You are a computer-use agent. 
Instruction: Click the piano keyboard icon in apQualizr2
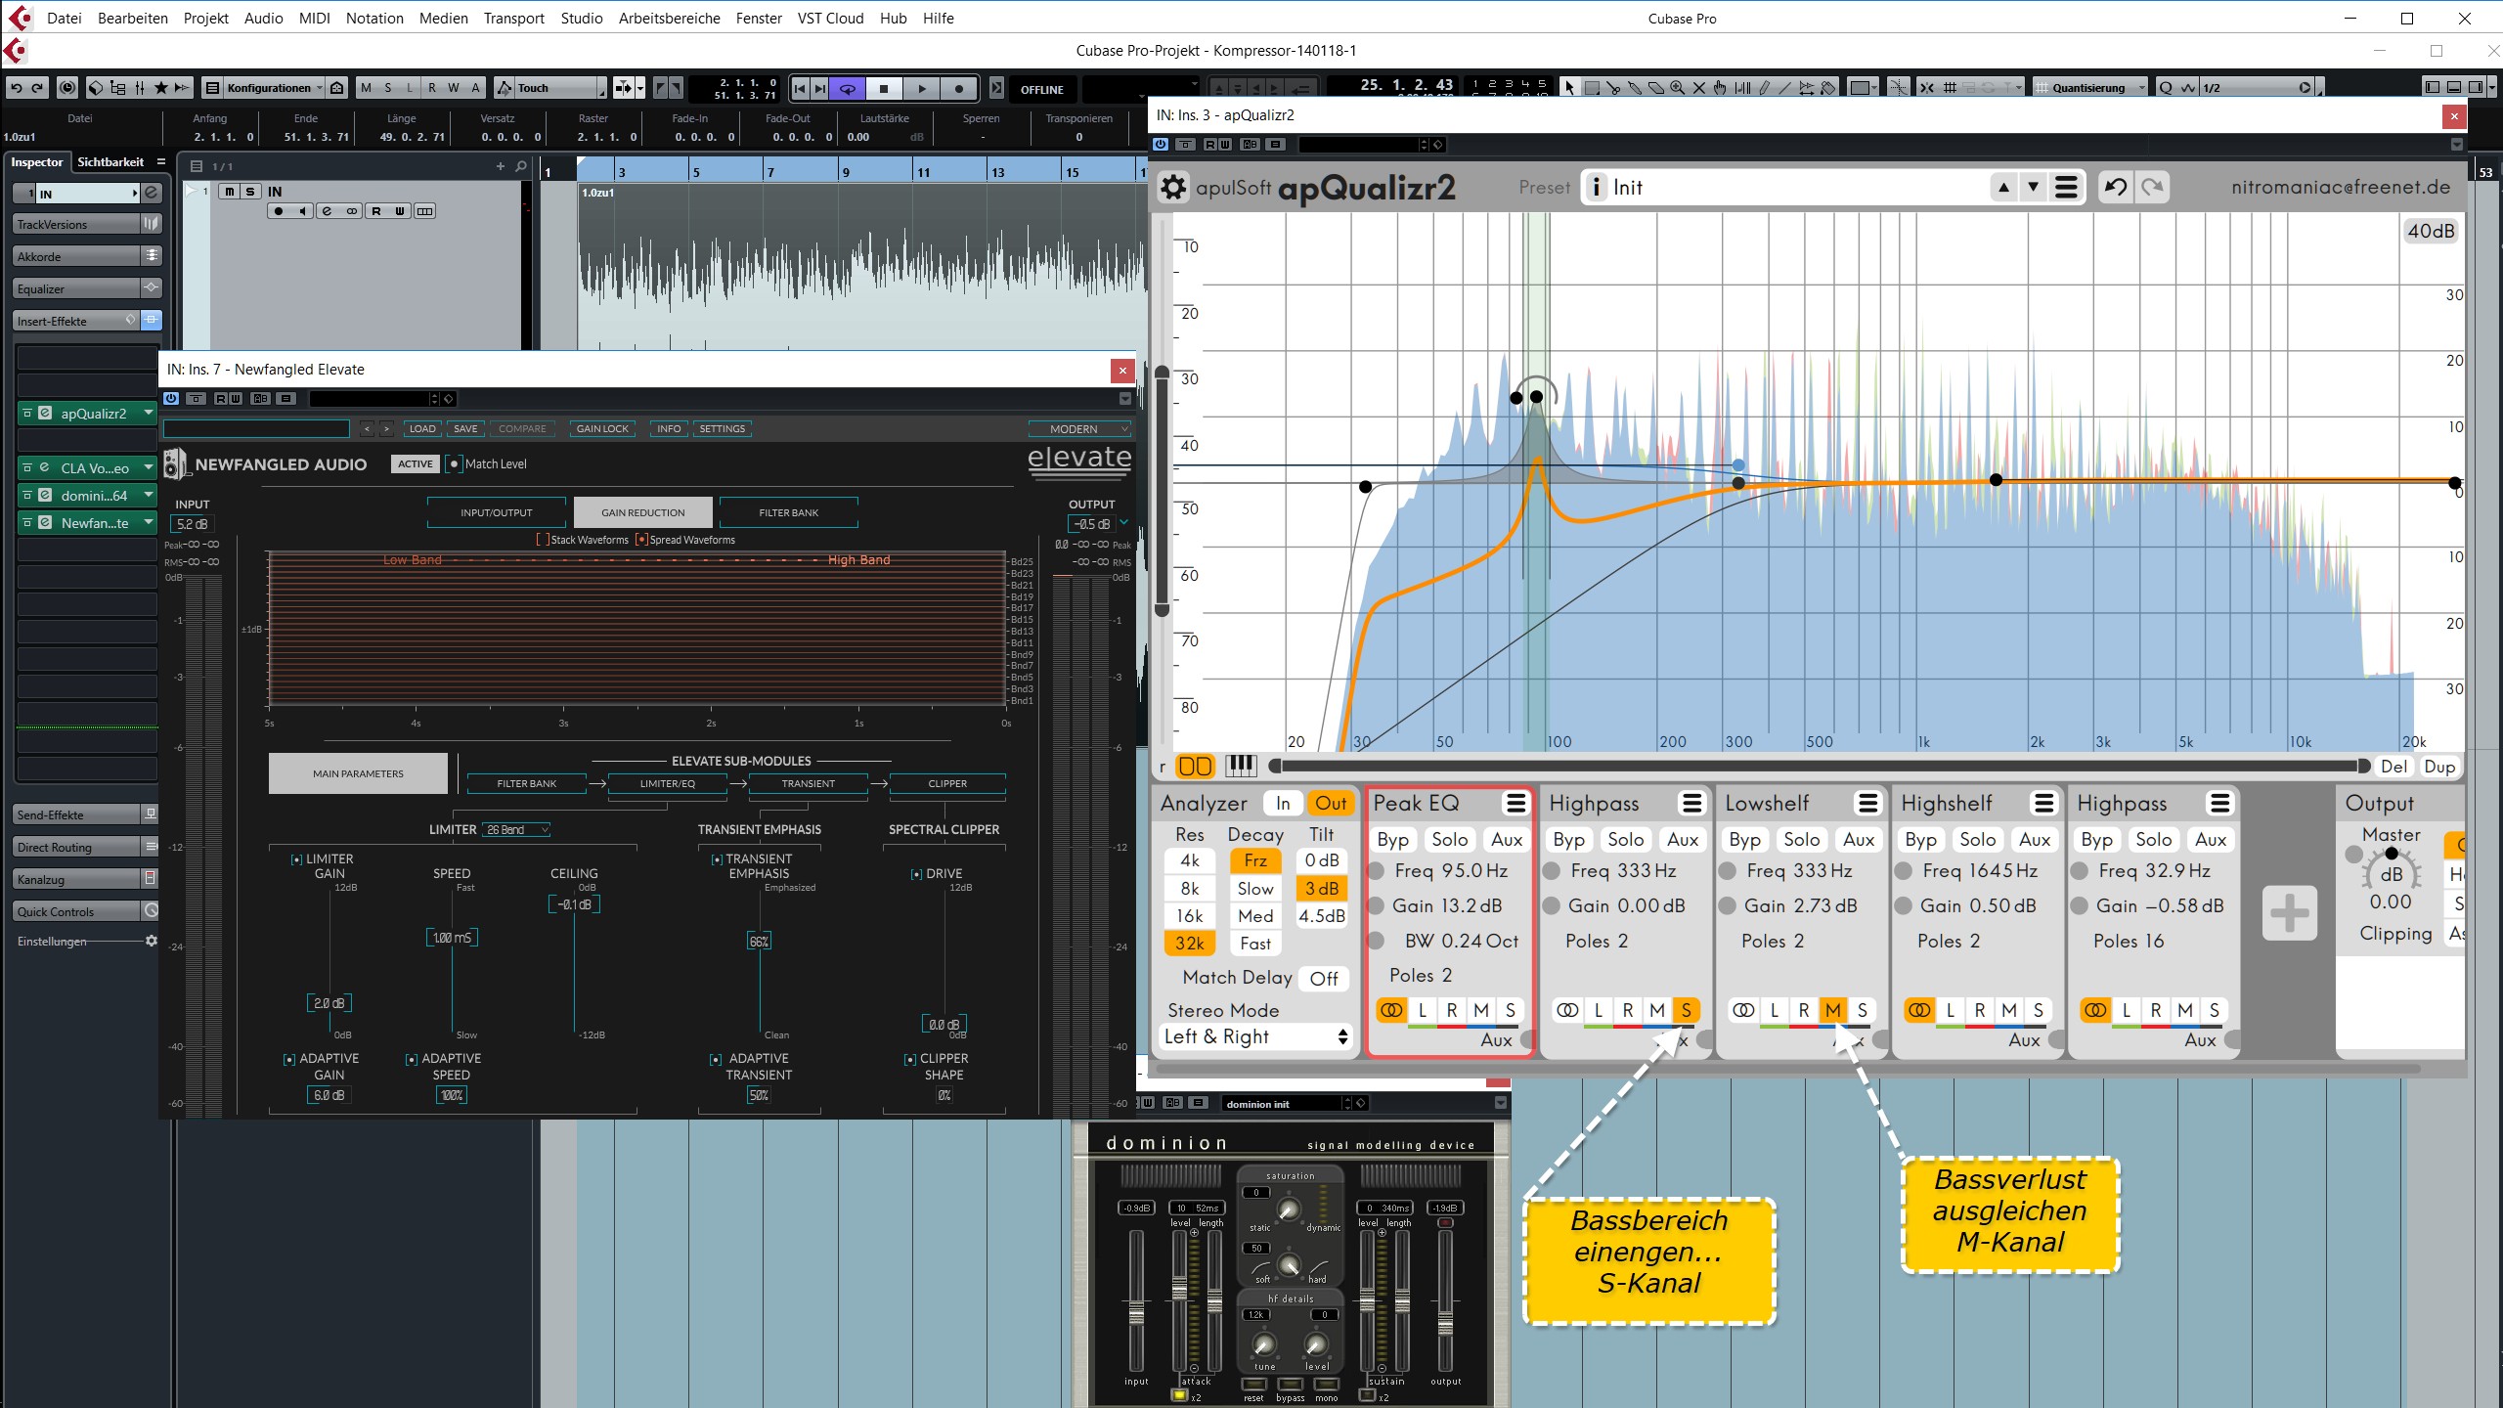(1241, 766)
